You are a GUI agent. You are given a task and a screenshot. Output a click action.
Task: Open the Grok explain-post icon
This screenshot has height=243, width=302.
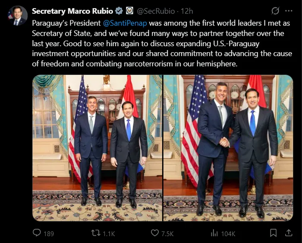(275, 11)
